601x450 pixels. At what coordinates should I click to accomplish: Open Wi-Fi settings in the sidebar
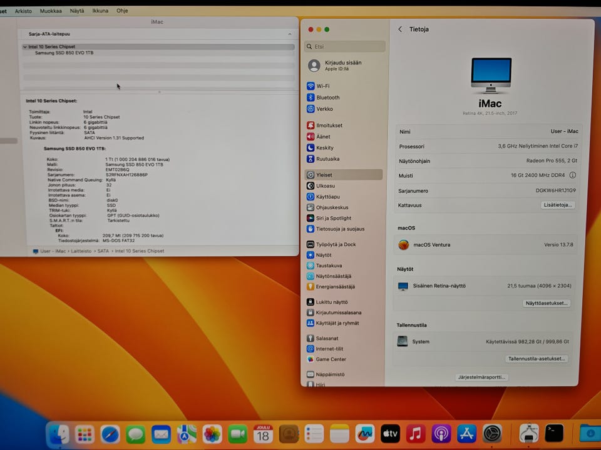pyautogui.click(x=322, y=86)
